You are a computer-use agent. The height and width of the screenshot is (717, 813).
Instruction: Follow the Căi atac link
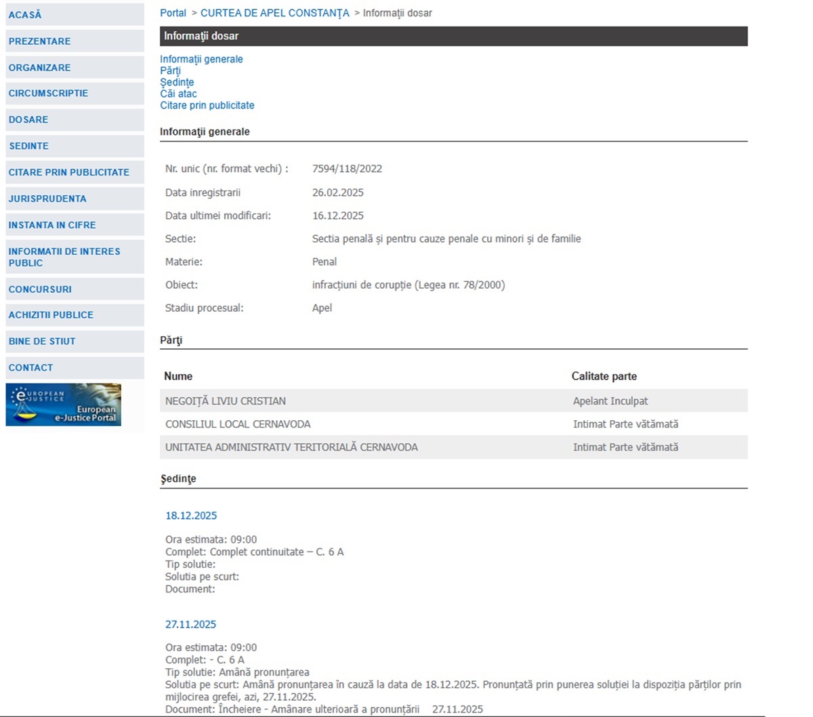point(178,94)
